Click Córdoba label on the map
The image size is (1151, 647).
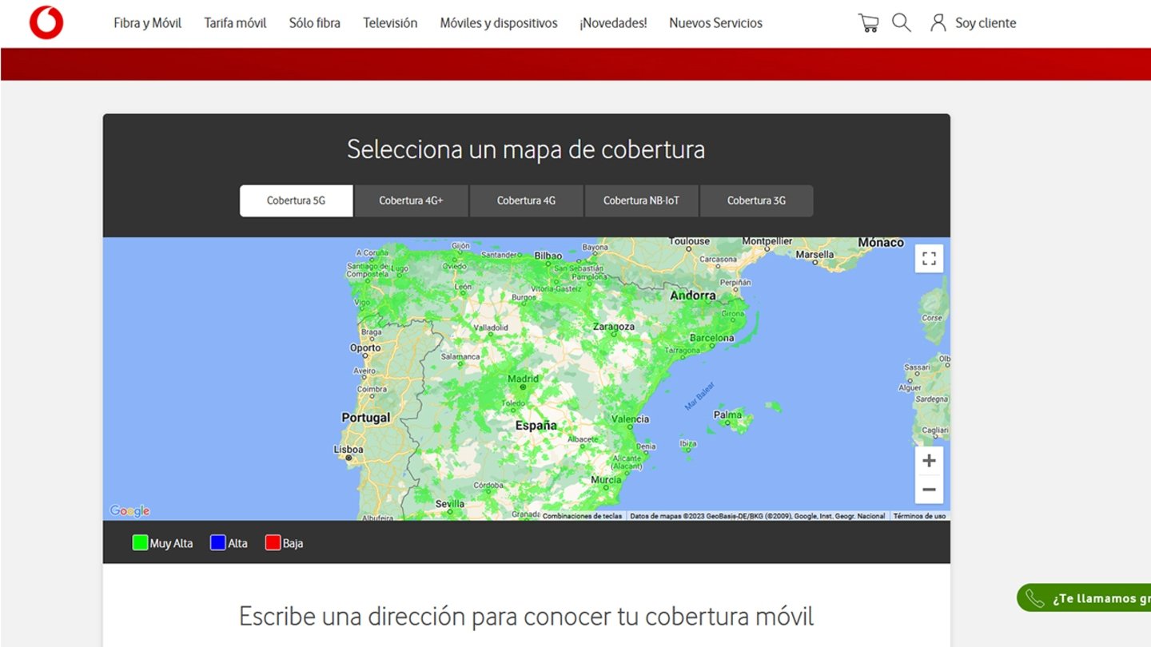coord(488,485)
